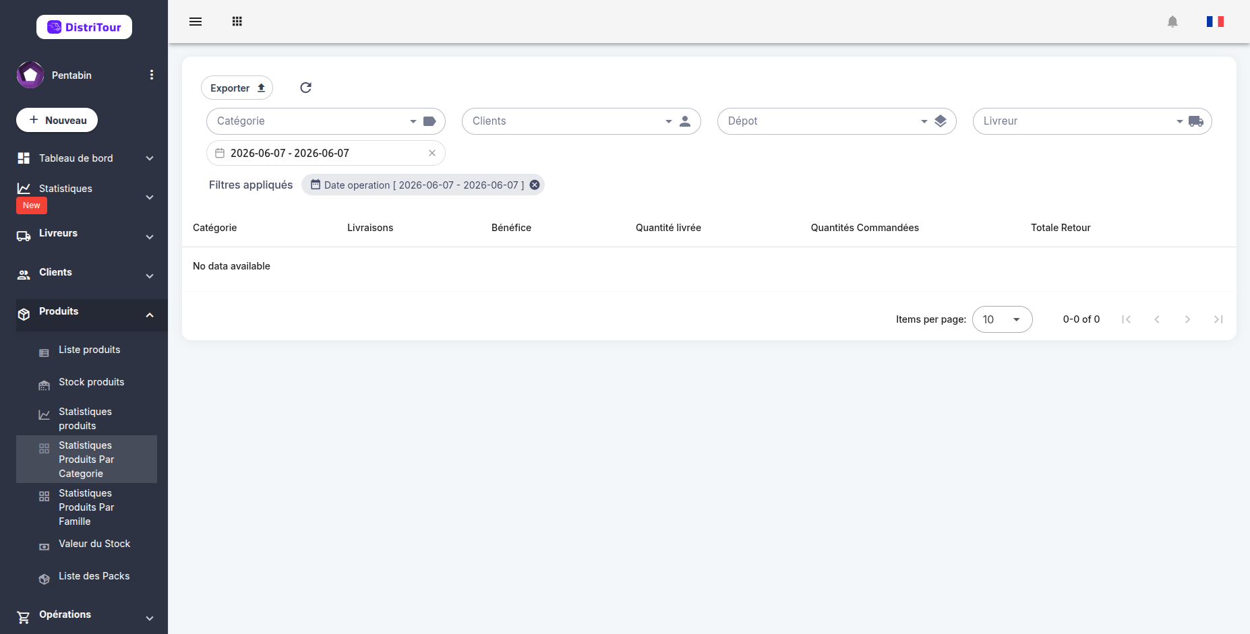Click the Pentabin avatar

(30, 75)
